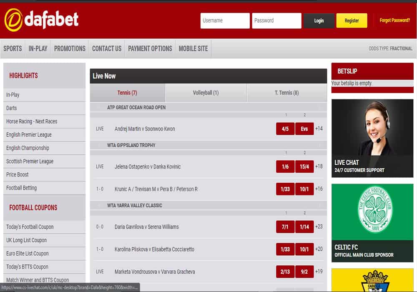Viewport: 417px width, 292px height.
Task: Open the Promotions menu
Action: point(70,48)
